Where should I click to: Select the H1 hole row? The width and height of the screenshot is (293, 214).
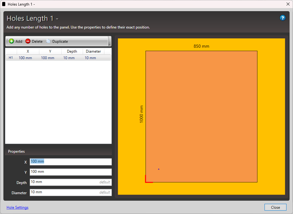pos(58,58)
